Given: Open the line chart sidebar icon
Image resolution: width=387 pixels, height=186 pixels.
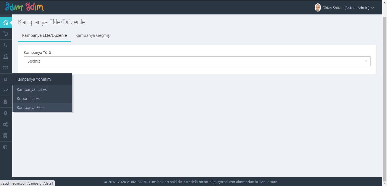Looking at the screenshot, I should pyautogui.click(x=6, y=91).
